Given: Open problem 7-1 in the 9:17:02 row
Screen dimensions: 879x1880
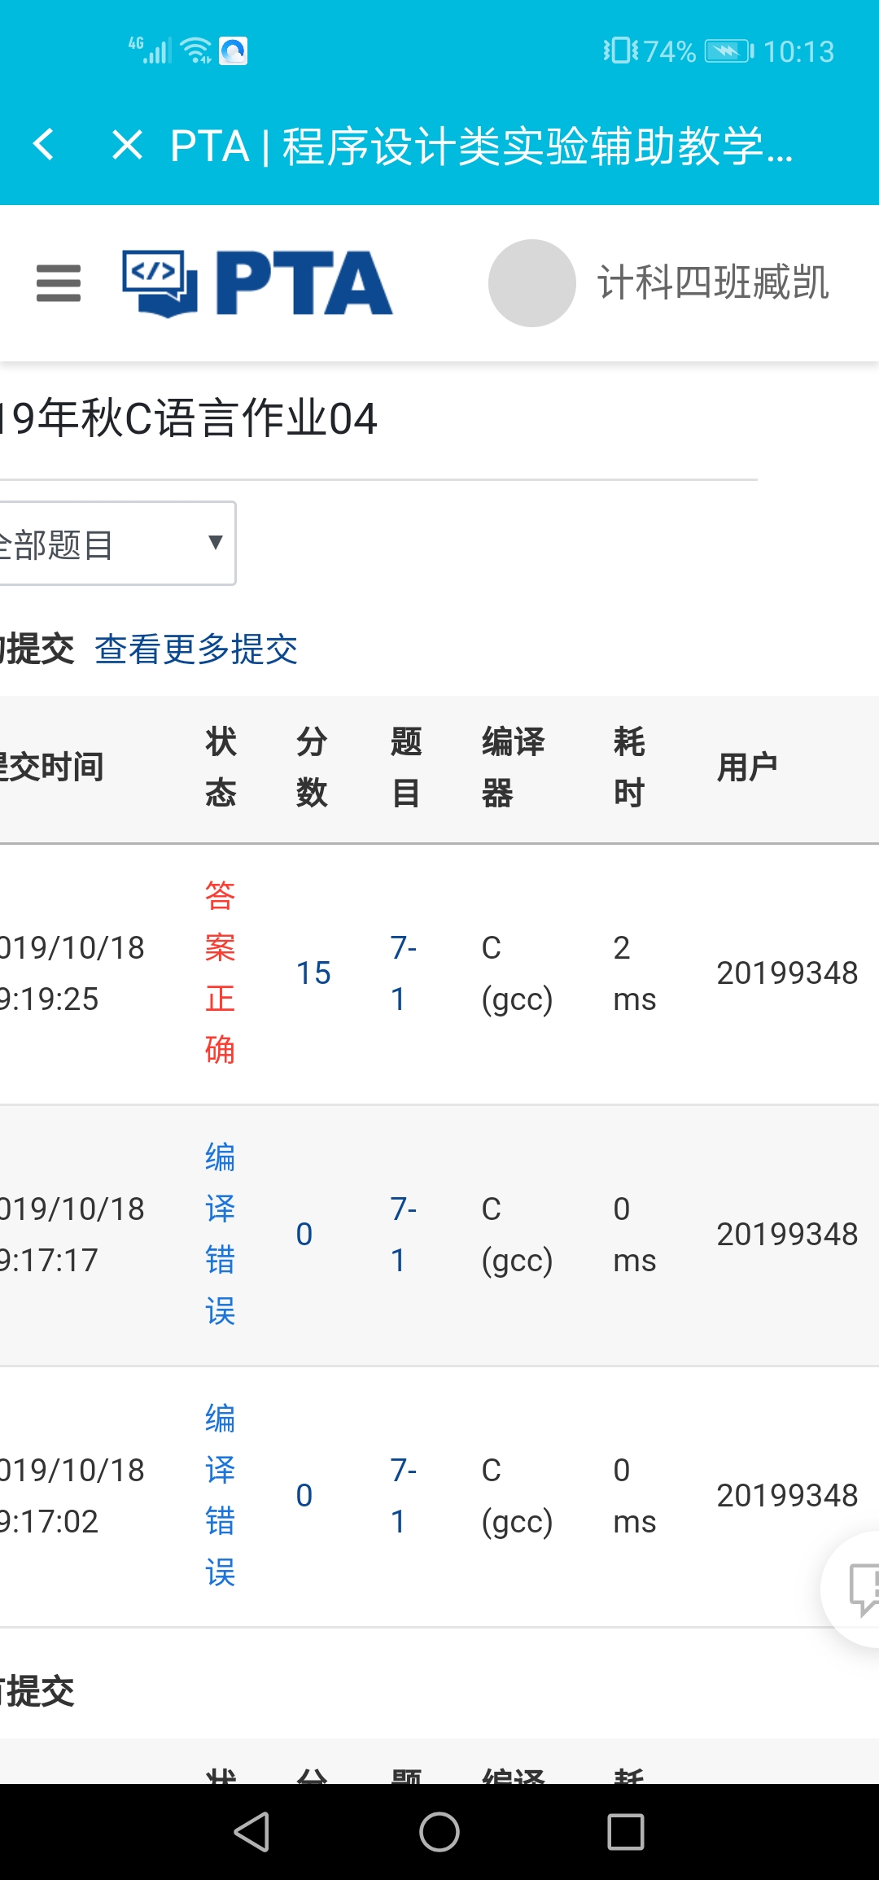Looking at the screenshot, I should 403,1495.
